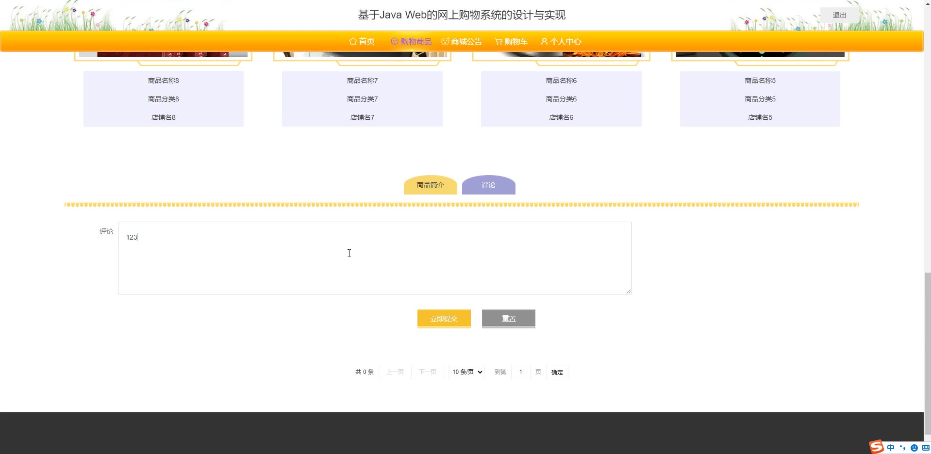Toggle the 中 Chinese input mode icon
Image resolution: width=931 pixels, height=454 pixels.
pyautogui.click(x=891, y=448)
